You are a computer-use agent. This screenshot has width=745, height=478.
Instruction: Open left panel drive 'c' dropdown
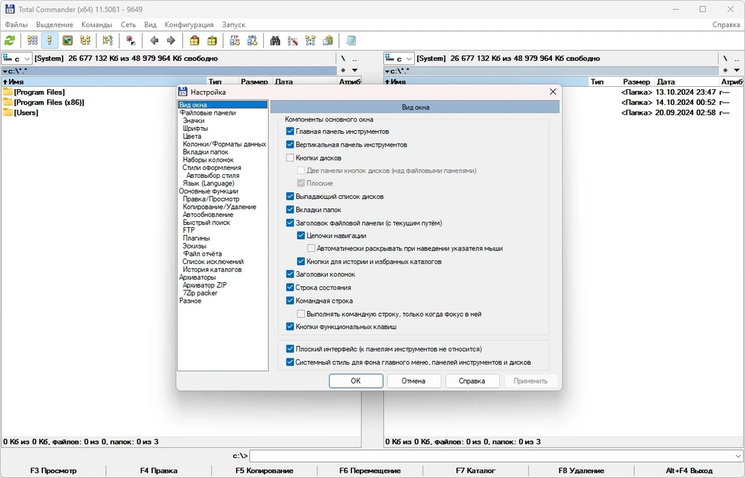[17, 58]
